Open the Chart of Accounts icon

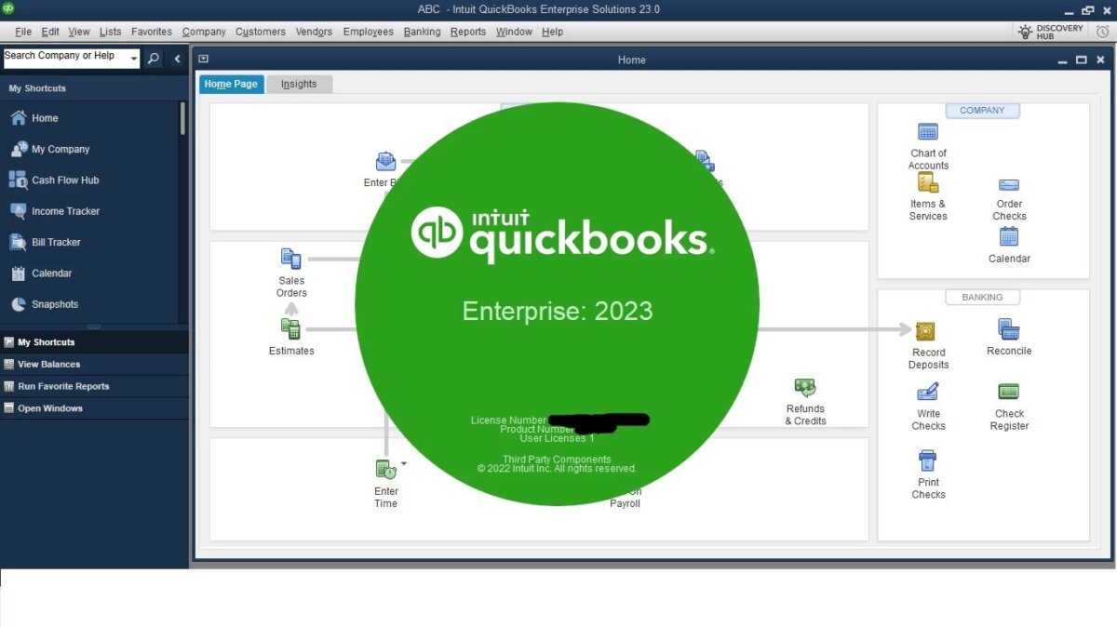[928, 132]
